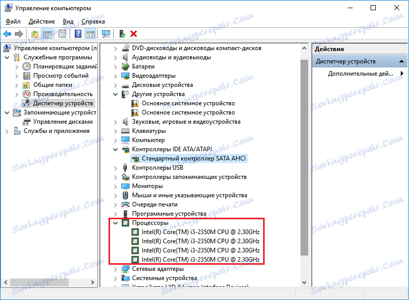The width and height of the screenshot is (409, 300).
Task: Click the Back arrow toolbar icon
Action: coord(7,34)
